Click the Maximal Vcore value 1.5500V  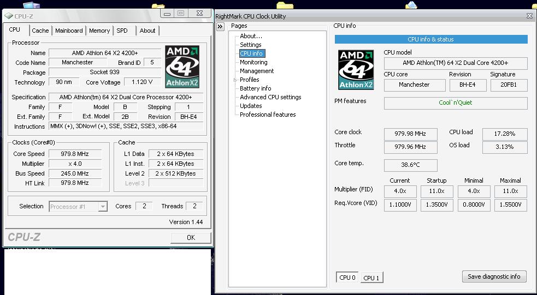point(510,205)
